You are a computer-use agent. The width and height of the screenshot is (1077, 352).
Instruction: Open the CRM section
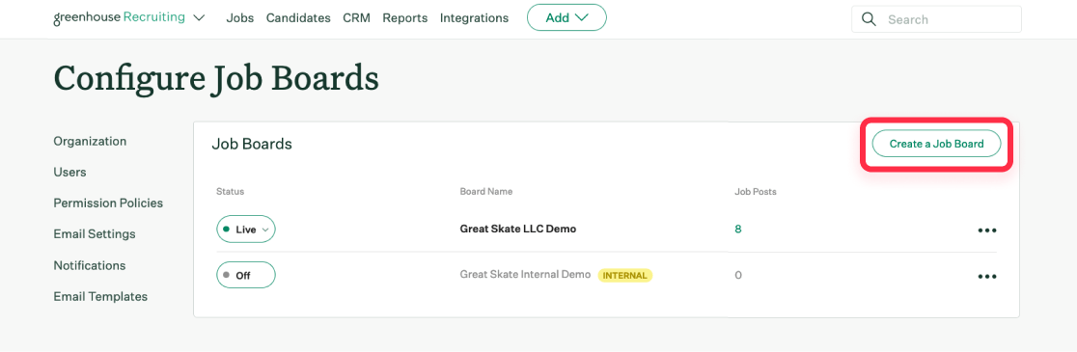tap(356, 18)
